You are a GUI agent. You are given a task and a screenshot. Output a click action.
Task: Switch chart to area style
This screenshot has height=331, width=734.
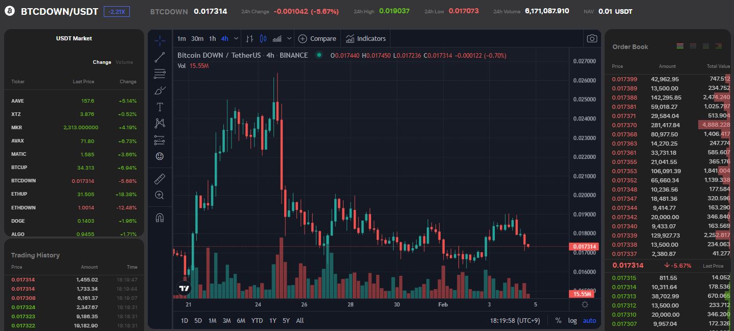coord(277,38)
